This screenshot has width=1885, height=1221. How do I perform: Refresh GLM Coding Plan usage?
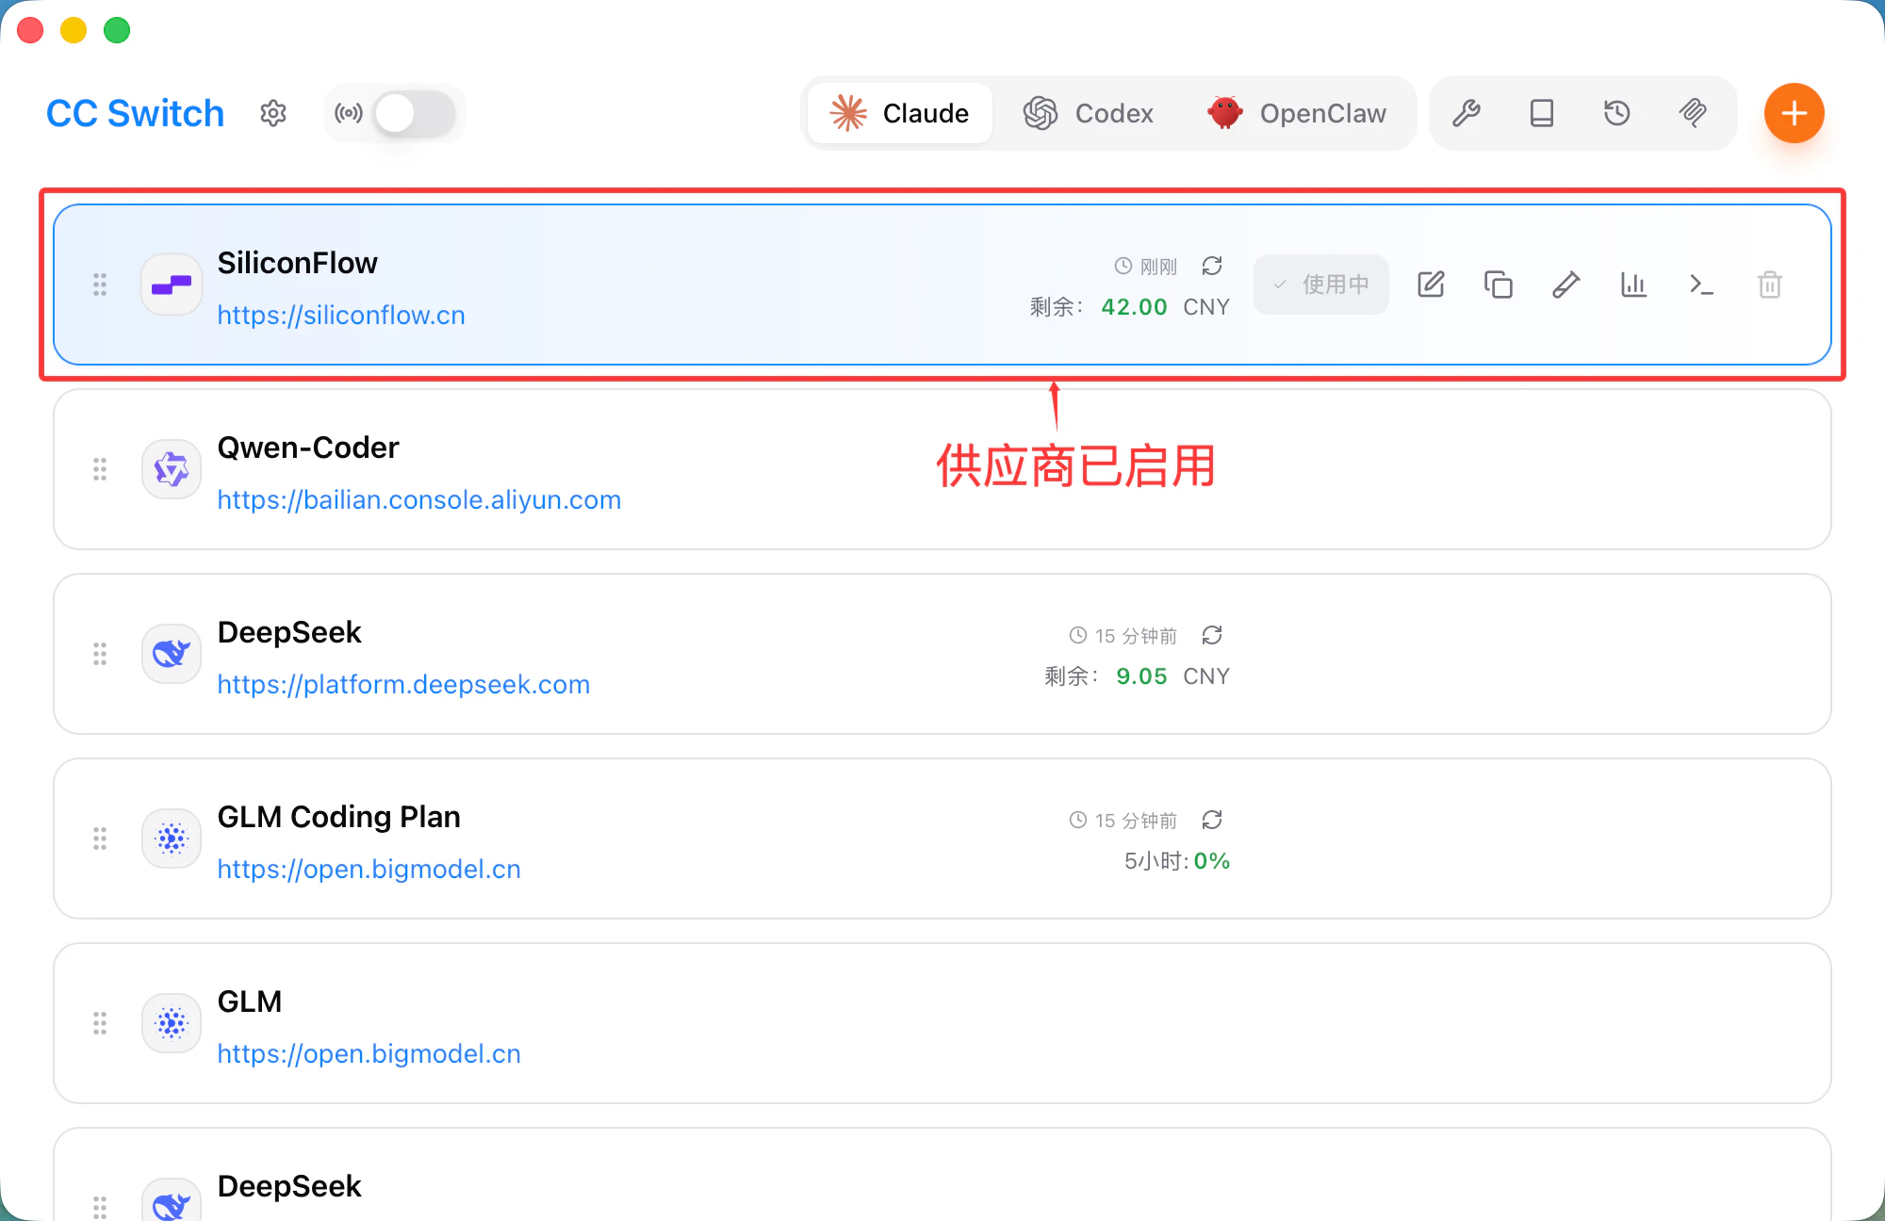click(1212, 820)
